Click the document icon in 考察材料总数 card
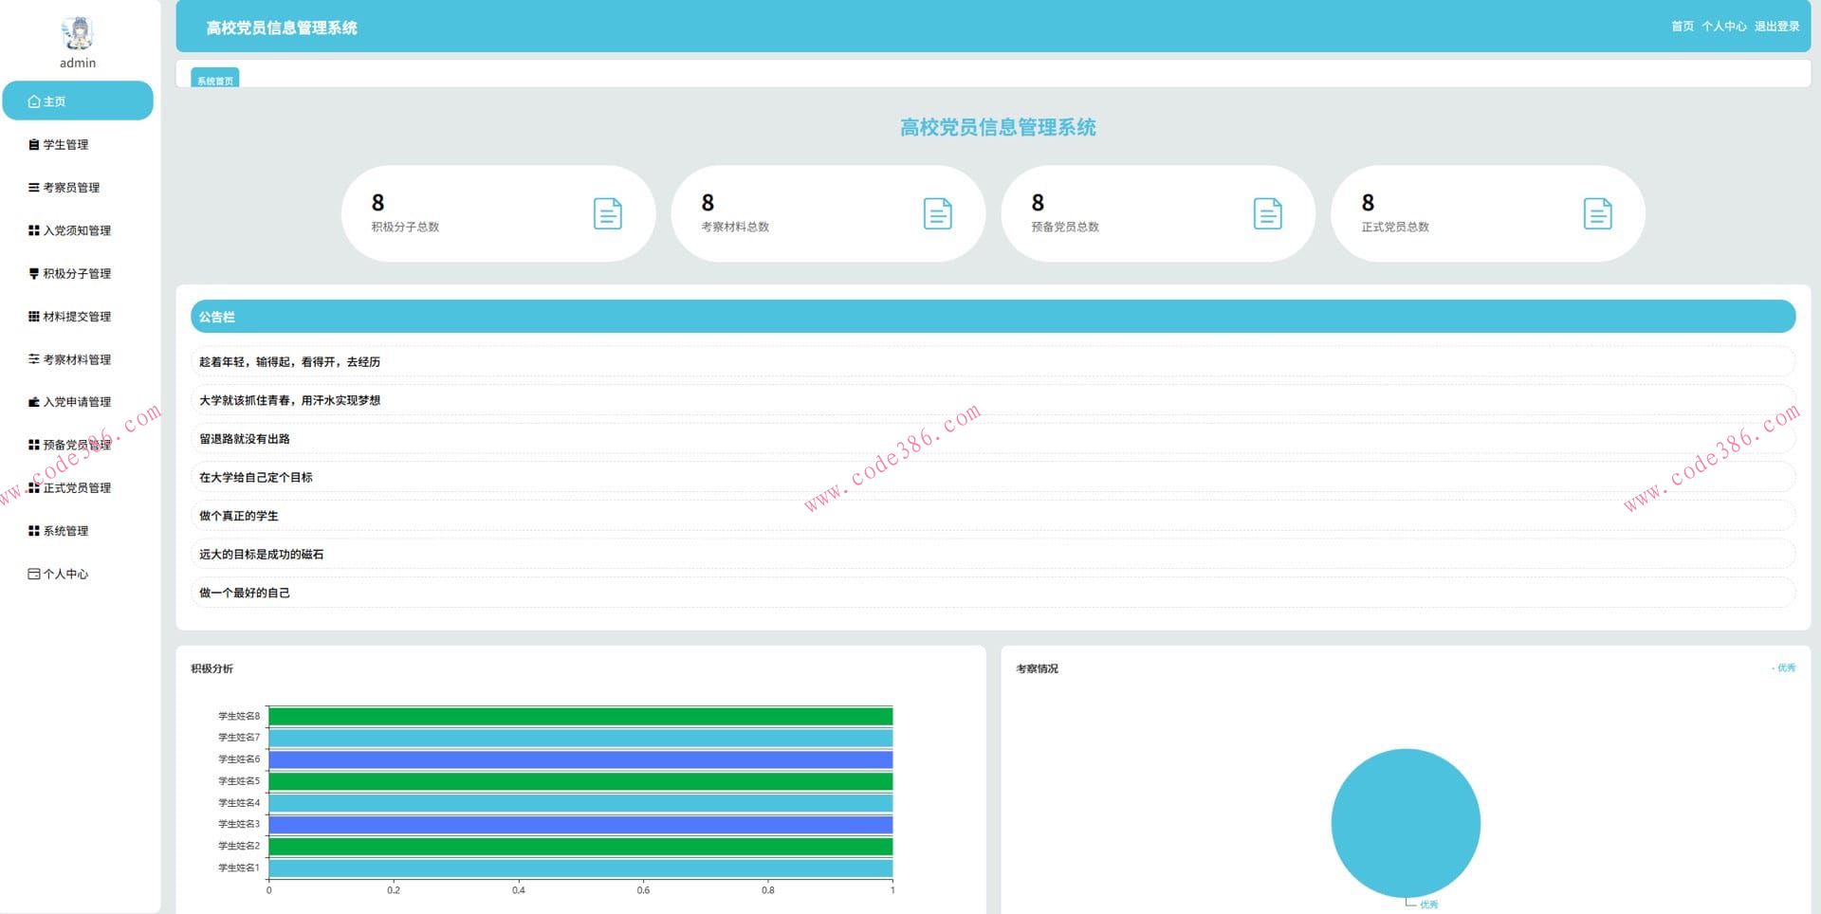The width and height of the screenshot is (1821, 914). point(938,213)
